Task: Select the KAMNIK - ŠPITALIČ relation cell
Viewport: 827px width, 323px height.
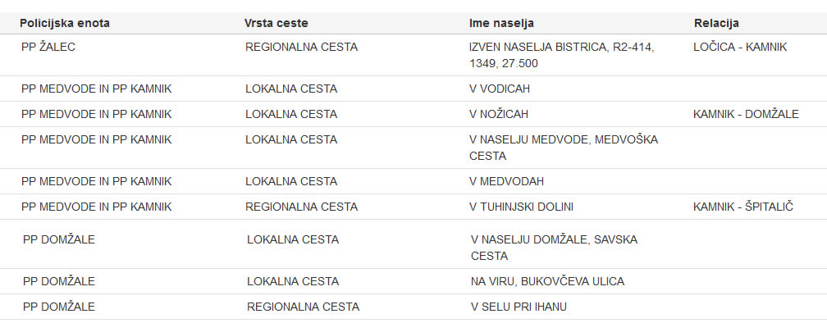Action: point(743,207)
